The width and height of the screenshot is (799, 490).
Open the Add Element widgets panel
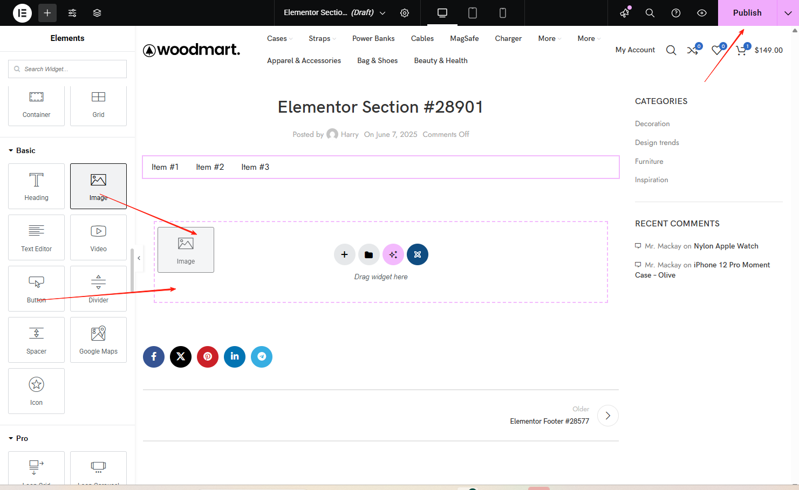[47, 12]
